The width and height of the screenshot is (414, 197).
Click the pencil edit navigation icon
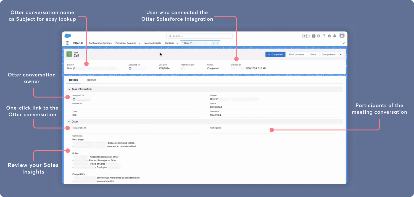click(344, 43)
